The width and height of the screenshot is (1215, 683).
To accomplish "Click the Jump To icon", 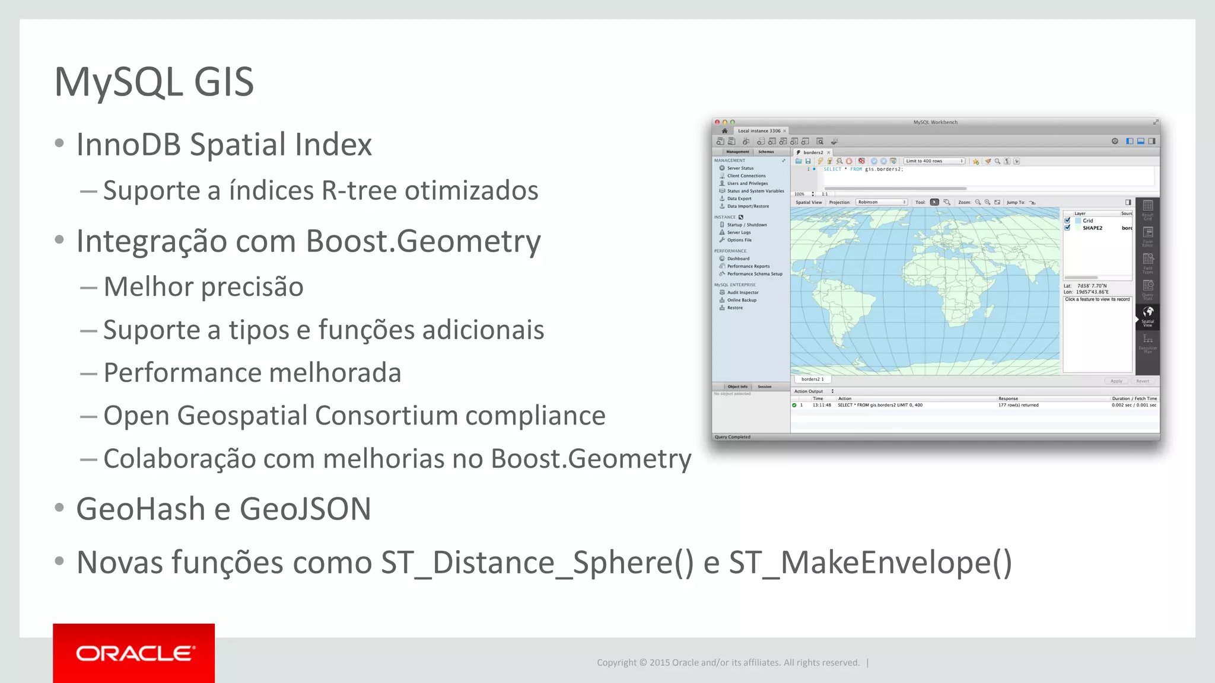I will coord(1032,203).
